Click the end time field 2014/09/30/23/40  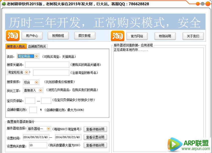pos(68,137)
